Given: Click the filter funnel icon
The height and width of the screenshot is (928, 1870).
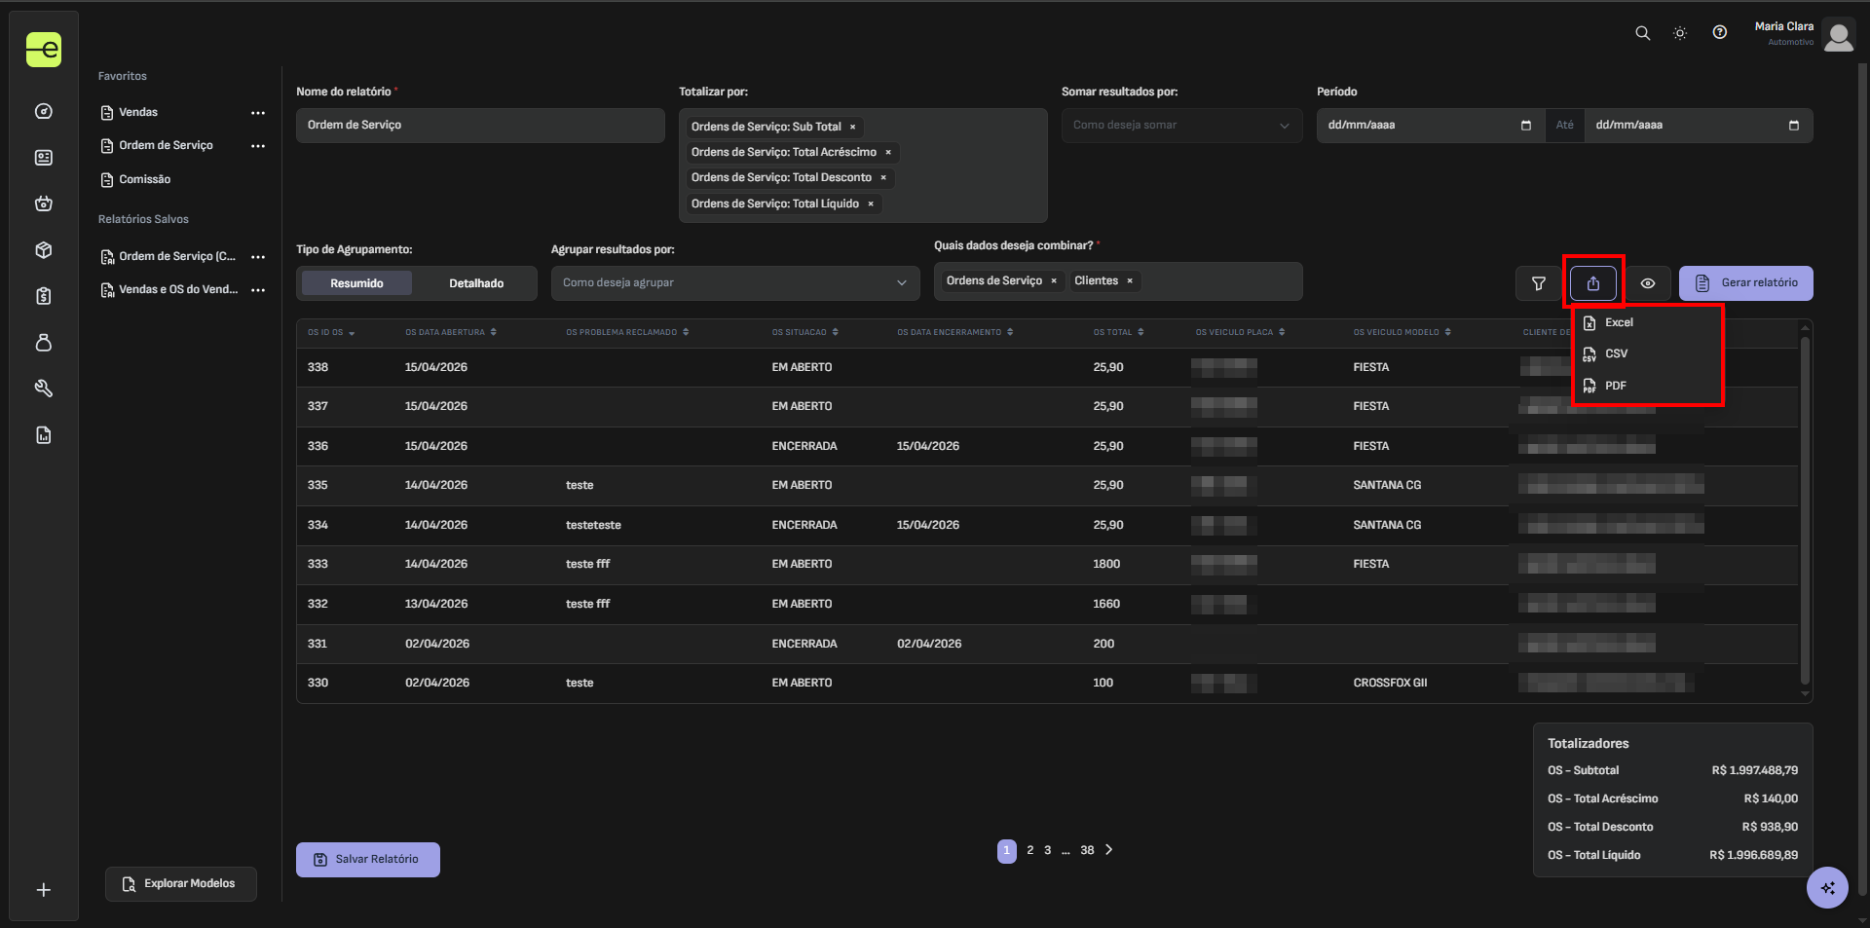Looking at the screenshot, I should [x=1539, y=283].
